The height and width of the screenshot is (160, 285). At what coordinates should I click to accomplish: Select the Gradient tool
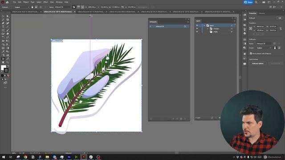(x=8, y=48)
